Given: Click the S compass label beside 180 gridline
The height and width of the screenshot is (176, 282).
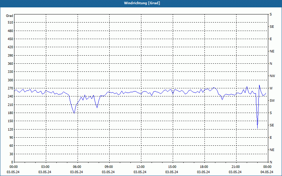Looking at the screenshot, I should pos(271,113).
